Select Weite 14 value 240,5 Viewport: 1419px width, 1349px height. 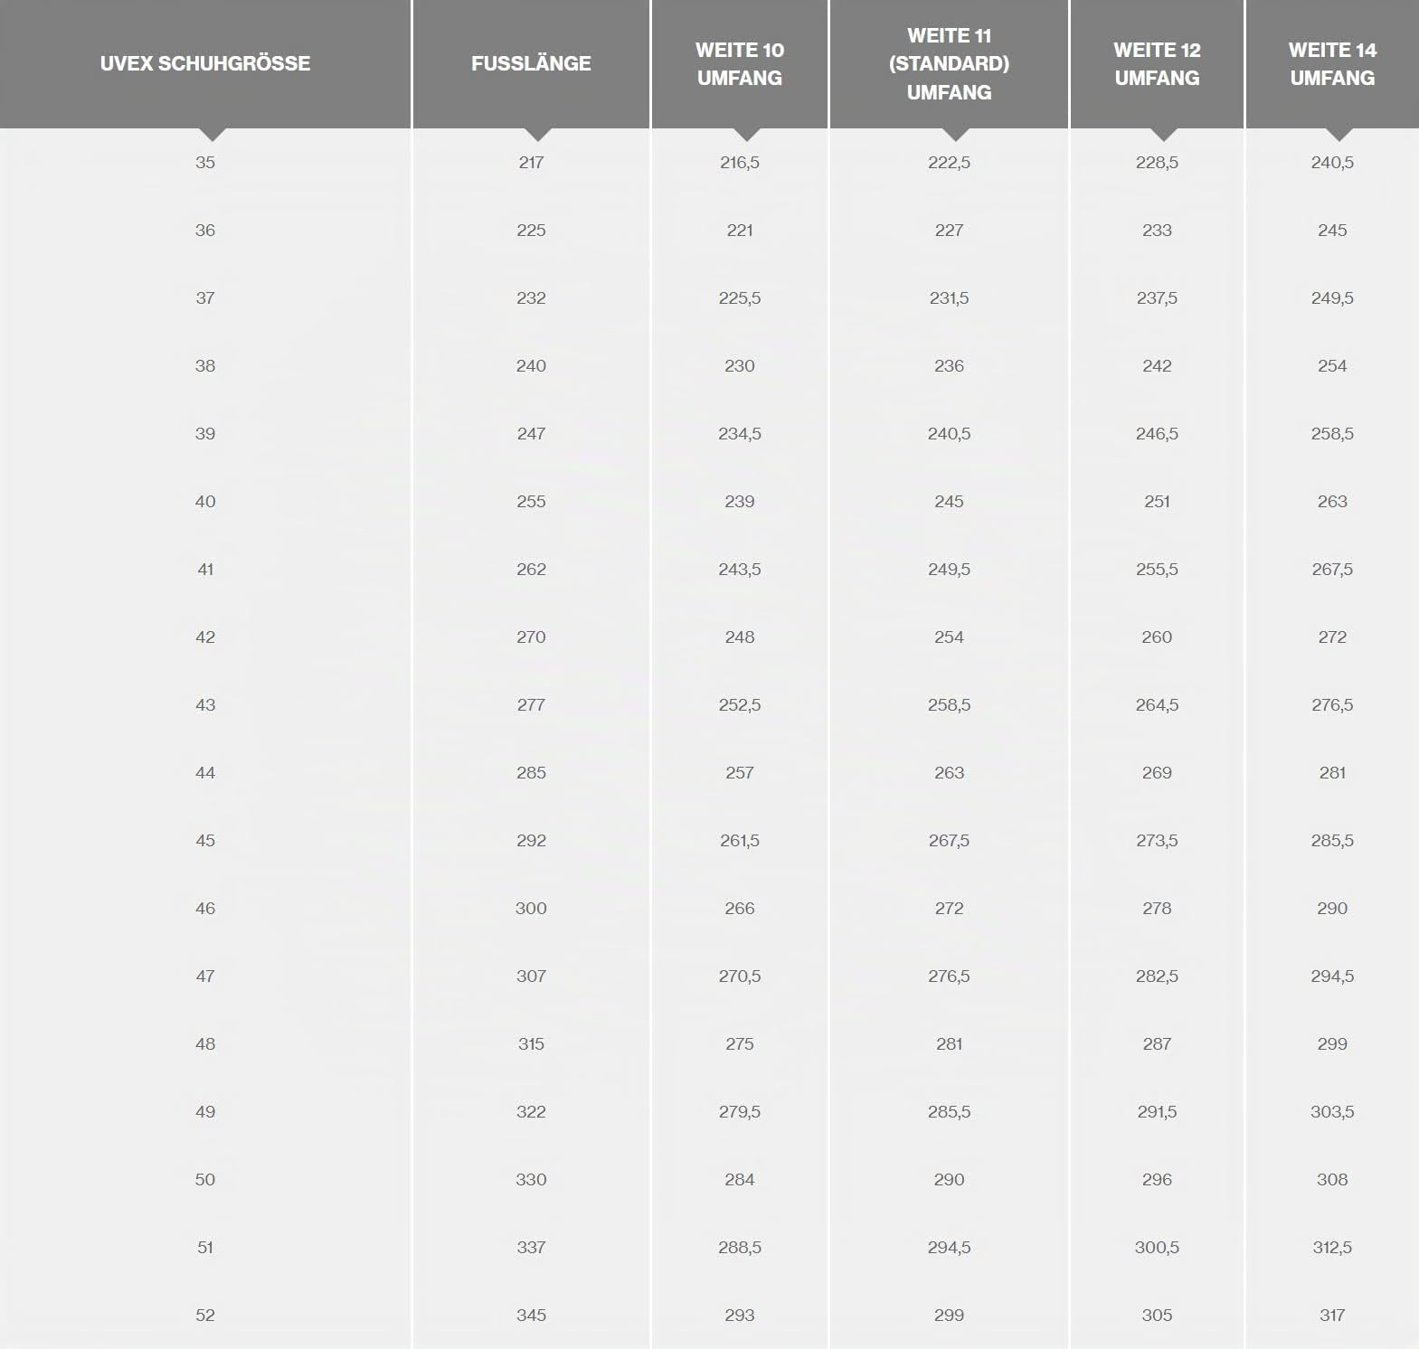pyautogui.click(x=1332, y=163)
